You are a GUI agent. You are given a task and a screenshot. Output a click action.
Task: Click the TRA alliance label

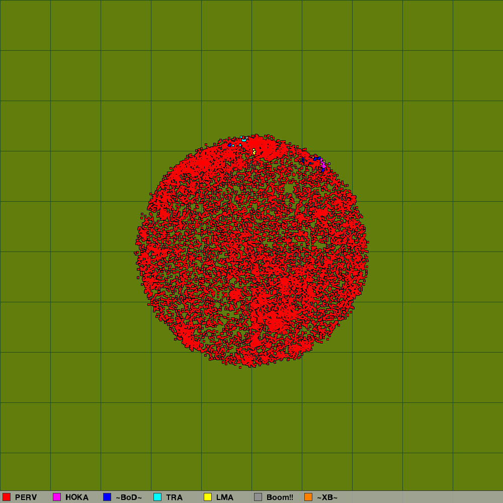coord(174,497)
